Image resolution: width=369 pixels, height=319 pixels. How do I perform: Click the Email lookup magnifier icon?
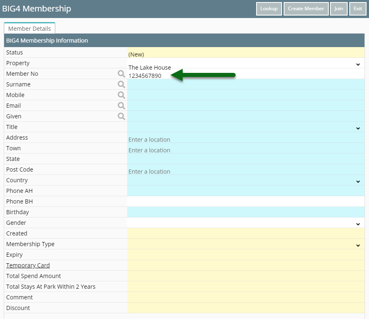[x=121, y=106]
